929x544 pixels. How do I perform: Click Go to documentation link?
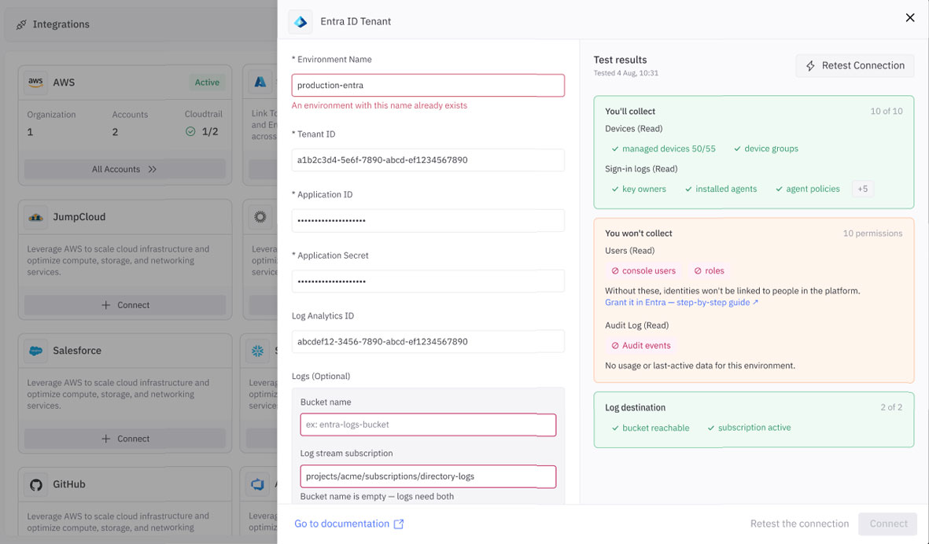[342, 524]
